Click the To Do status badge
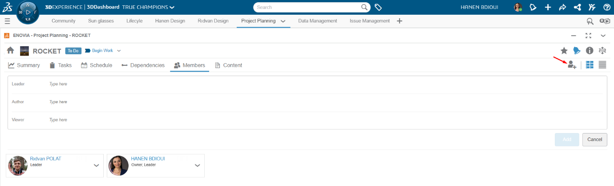Screen dimensions: 614x186 coord(73,51)
